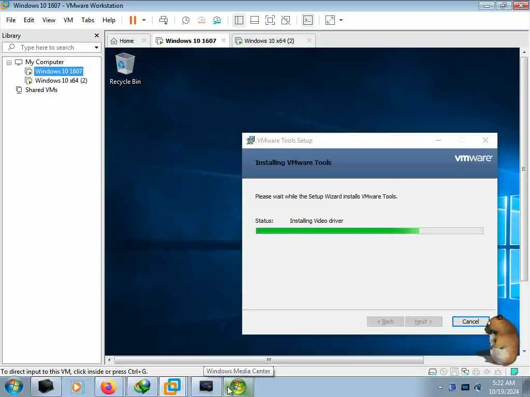
Task: Close the Windows 10 x64 (2) tab
Action: tap(309, 40)
